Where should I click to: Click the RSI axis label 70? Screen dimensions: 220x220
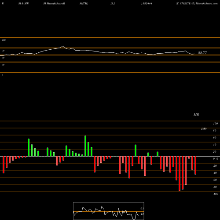click(3, 51)
